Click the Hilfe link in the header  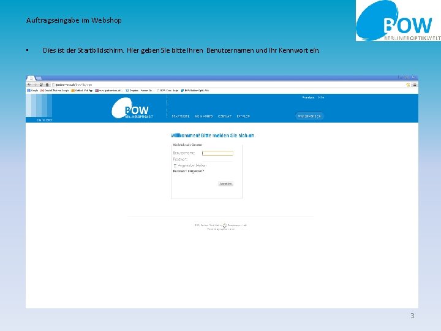(321, 97)
